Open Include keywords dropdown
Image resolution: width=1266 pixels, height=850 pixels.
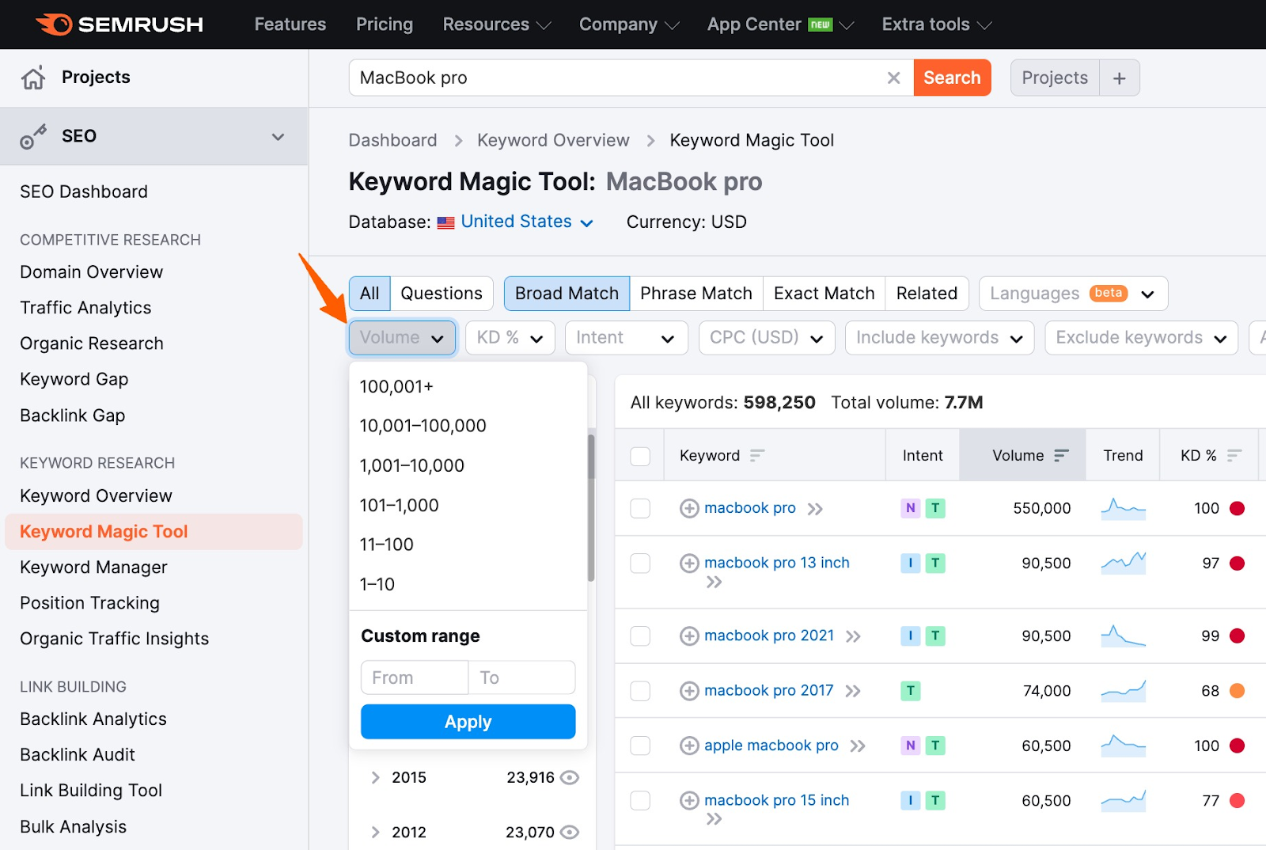click(x=940, y=338)
